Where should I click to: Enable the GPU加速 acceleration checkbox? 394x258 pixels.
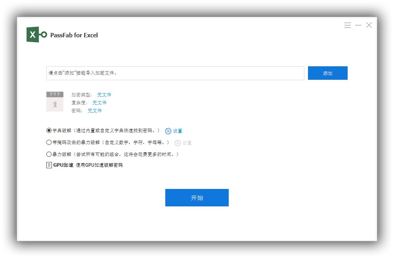point(49,165)
